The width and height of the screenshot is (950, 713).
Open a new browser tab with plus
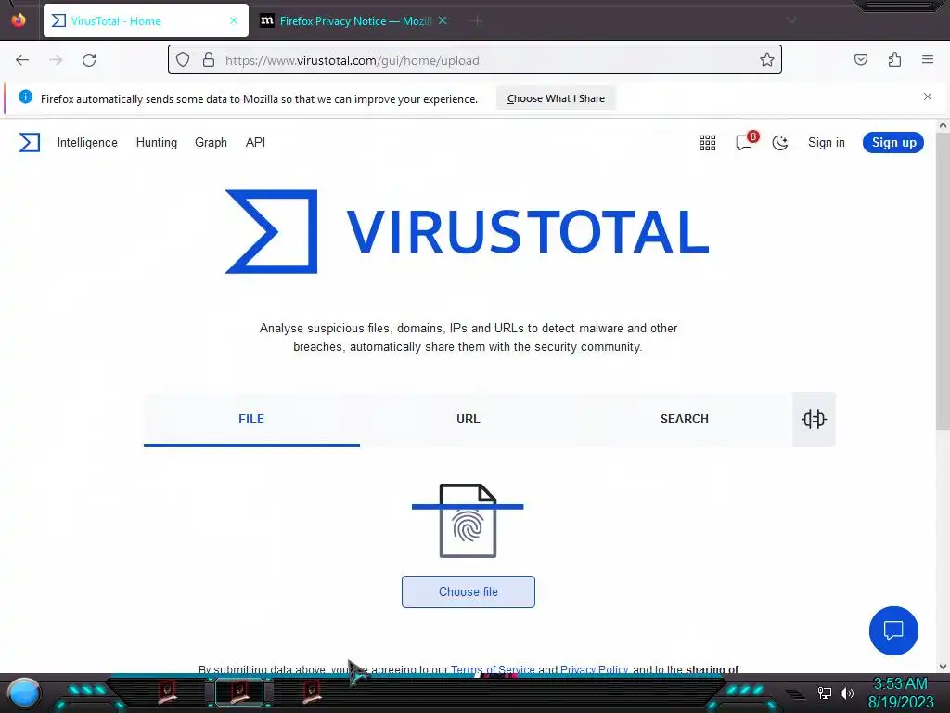point(478,21)
